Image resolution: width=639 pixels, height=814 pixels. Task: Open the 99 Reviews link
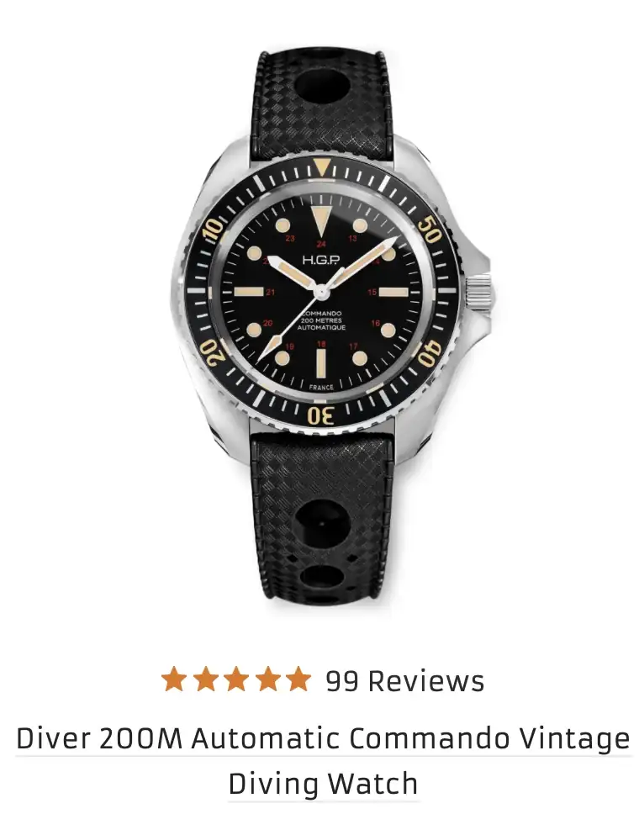(x=405, y=680)
